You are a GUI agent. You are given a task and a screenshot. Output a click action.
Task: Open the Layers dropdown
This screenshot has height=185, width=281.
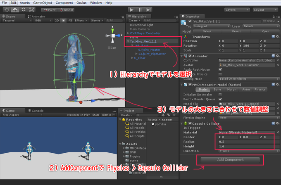click(237, 10)
